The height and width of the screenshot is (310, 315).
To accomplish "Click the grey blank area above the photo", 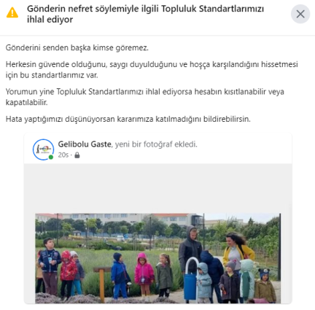I will pyautogui.click(x=158, y=188).
